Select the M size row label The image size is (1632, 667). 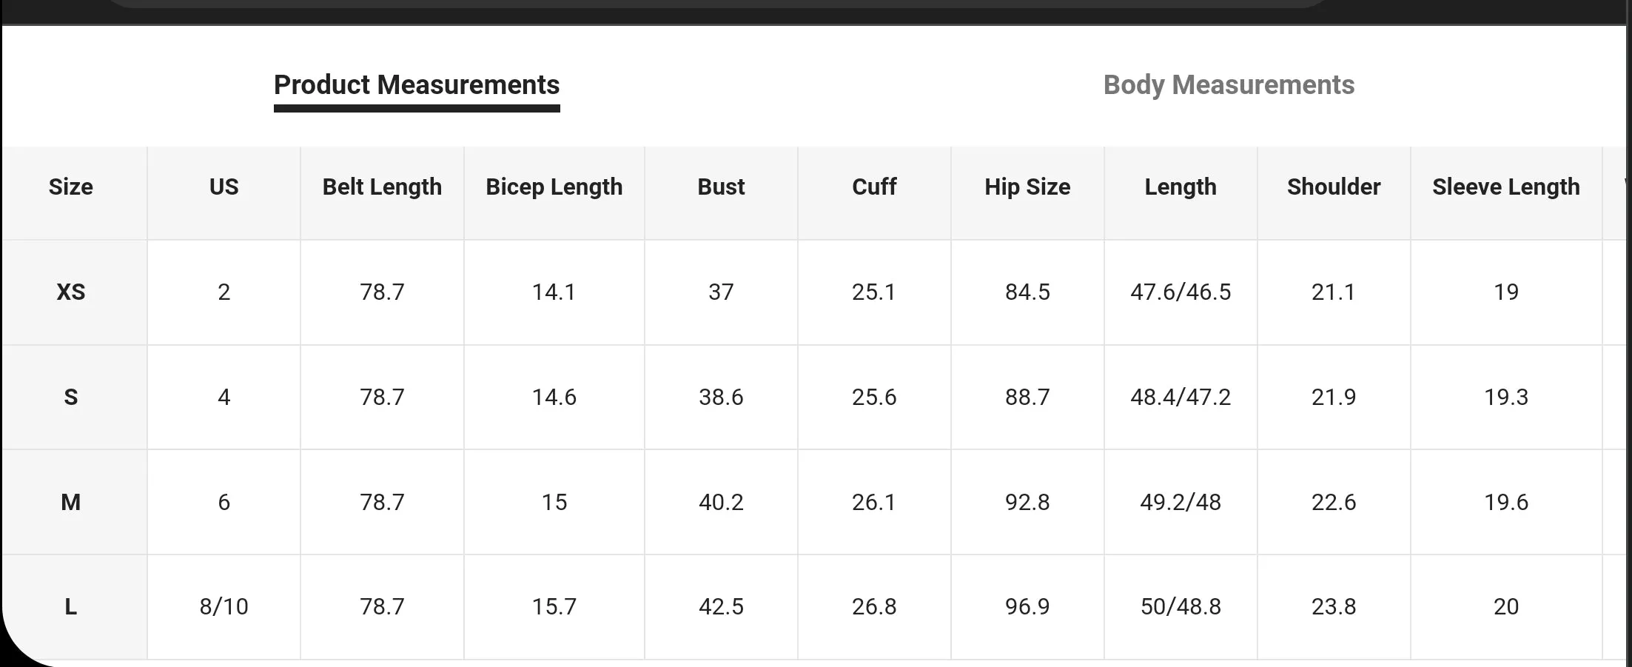(71, 503)
